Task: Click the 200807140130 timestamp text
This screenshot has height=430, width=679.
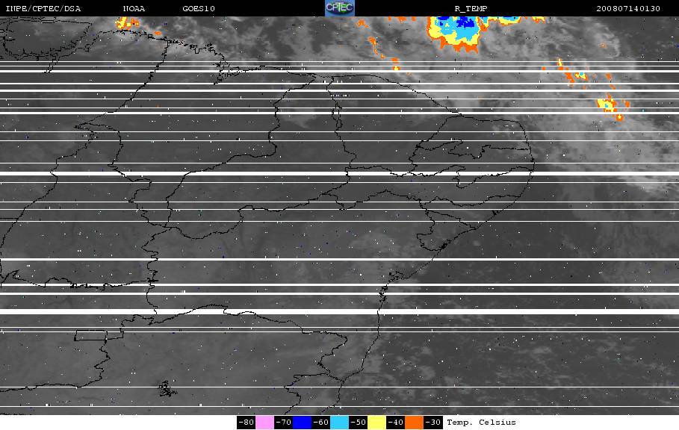Action: (628, 9)
